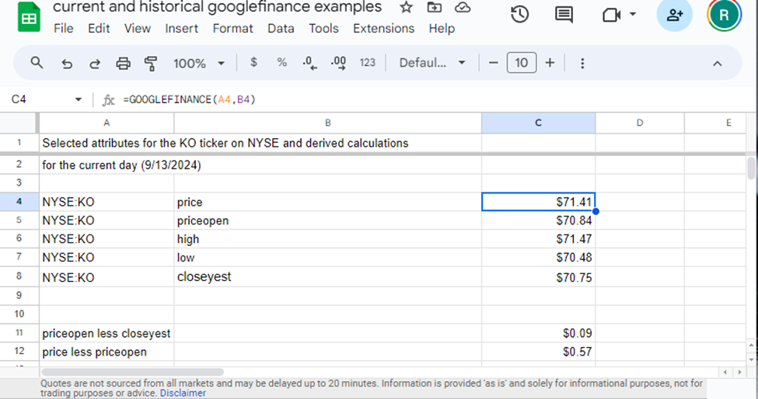This screenshot has width=758, height=399.
Task: Select cell containing 'closeyest'
Action: point(328,277)
